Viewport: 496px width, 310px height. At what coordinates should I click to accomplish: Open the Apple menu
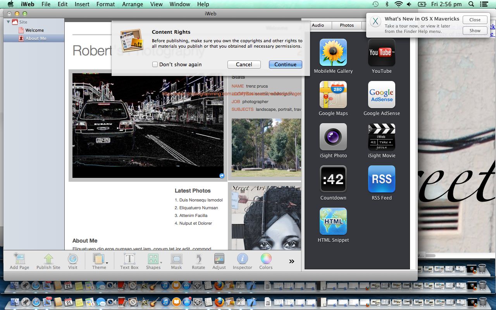(10, 4)
